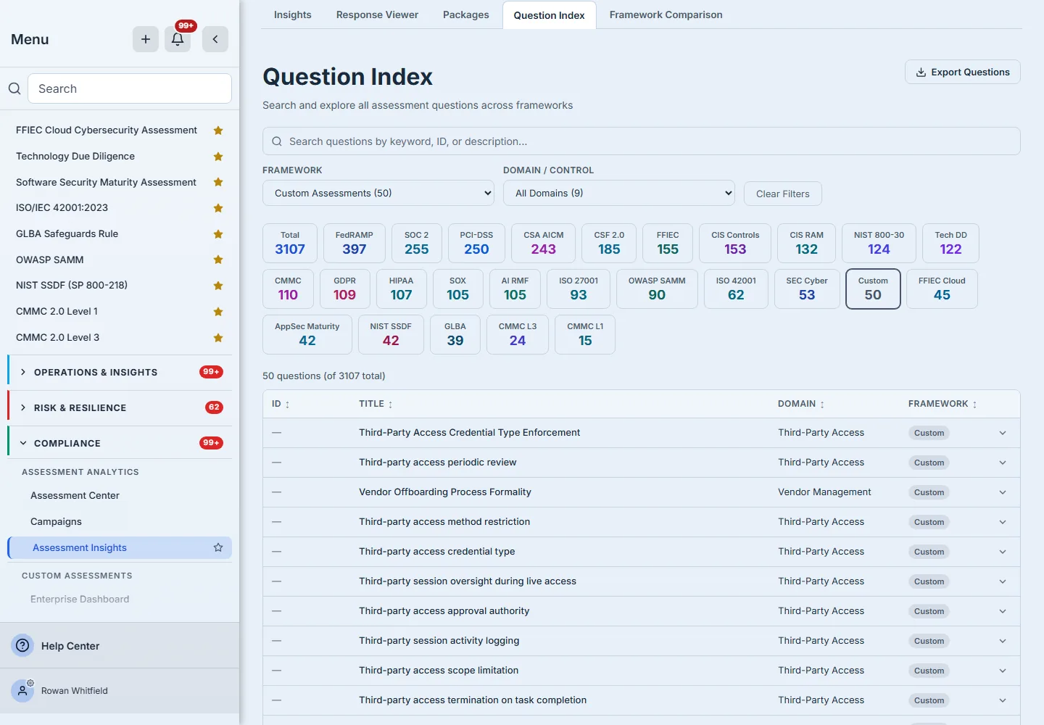1044x725 pixels.
Task: Expand Third-party session activity logging row chevron
Action: pyautogui.click(x=1003, y=641)
